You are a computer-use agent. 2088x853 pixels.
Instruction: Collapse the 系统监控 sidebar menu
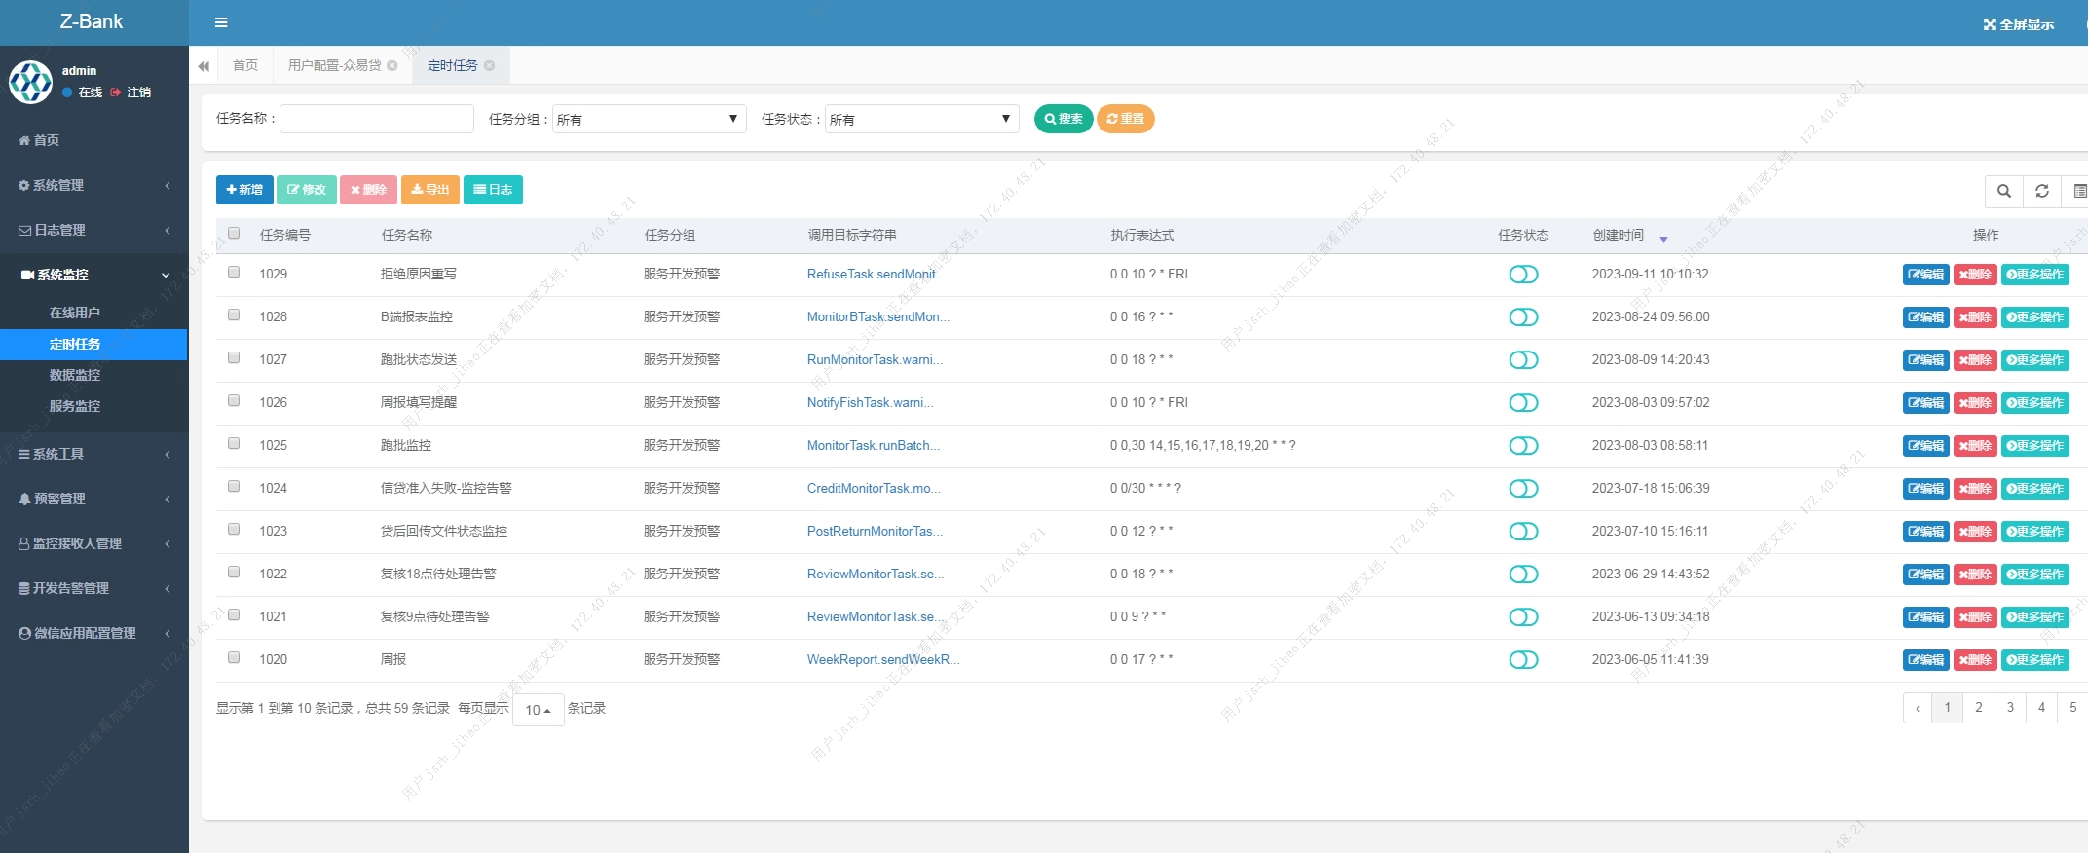pyautogui.click(x=94, y=275)
